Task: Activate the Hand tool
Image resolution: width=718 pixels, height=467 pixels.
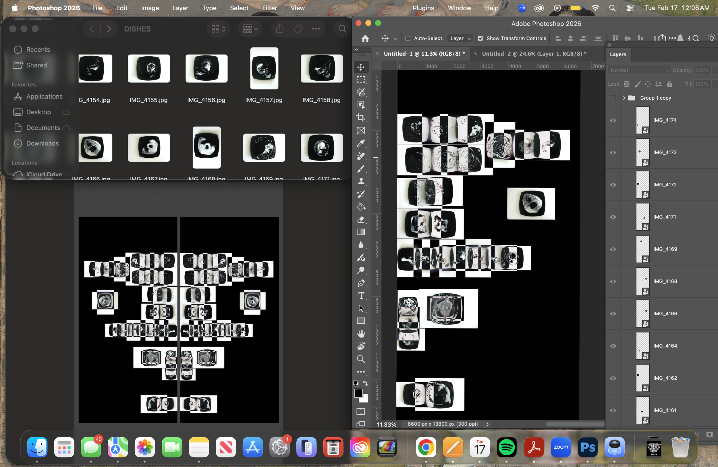Action: coord(361,334)
